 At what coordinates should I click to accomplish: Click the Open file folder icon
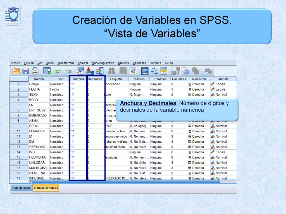(16, 71)
